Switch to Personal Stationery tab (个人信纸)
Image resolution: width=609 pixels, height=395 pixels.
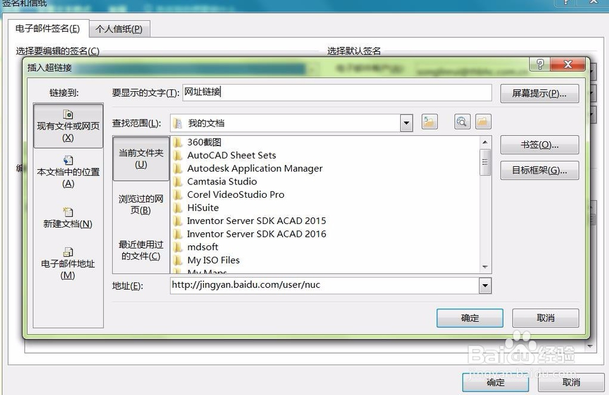[x=119, y=29]
